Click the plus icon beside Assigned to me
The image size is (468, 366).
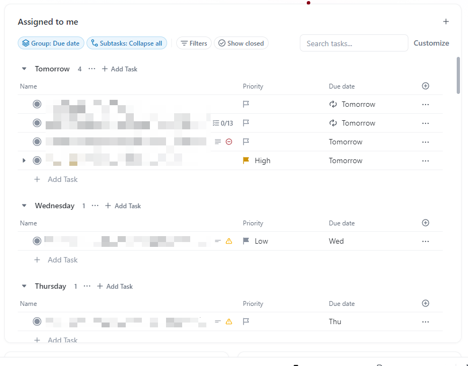445,21
